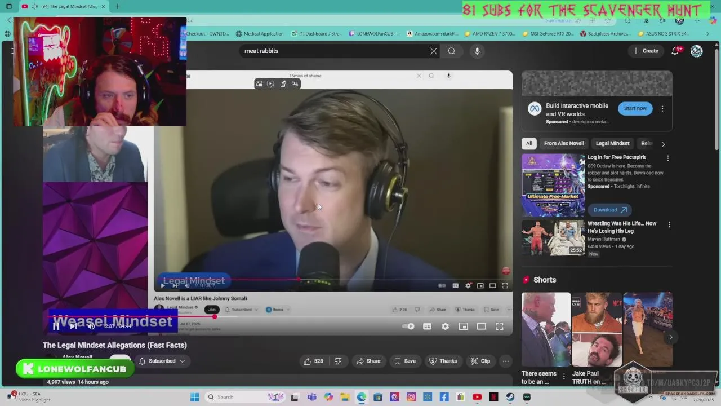Open options for Pactspirit ad
Screen dimensions: 721x406
pyautogui.click(x=668, y=158)
